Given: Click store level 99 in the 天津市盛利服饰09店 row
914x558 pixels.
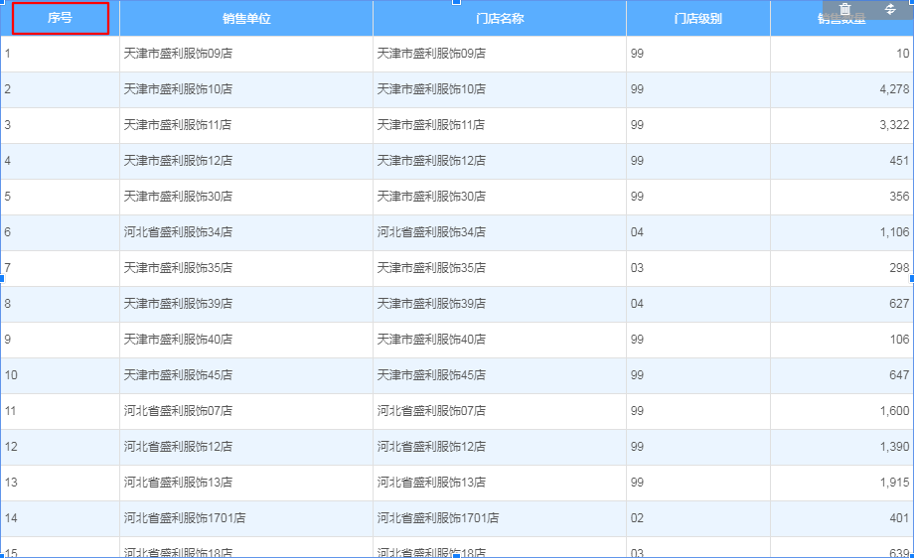Looking at the screenshot, I should (x=637, y=54).
